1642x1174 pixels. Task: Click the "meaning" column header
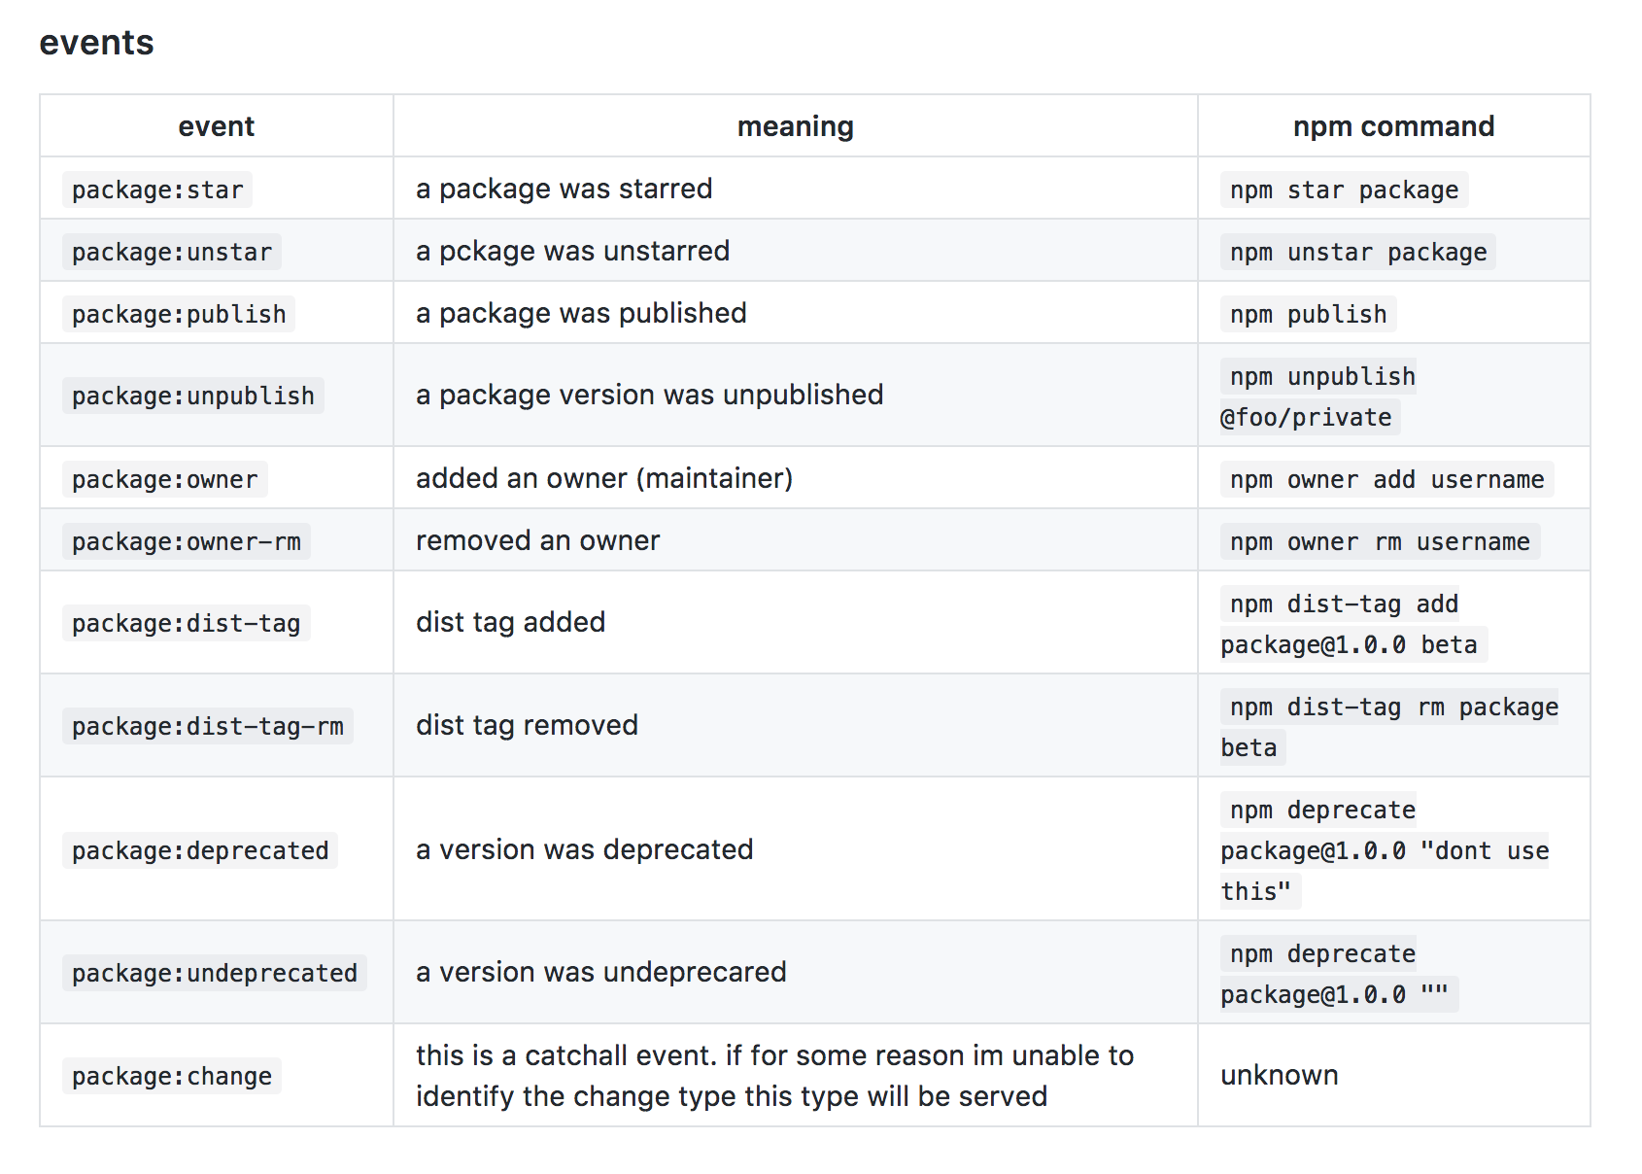click(x=795, y=126)
